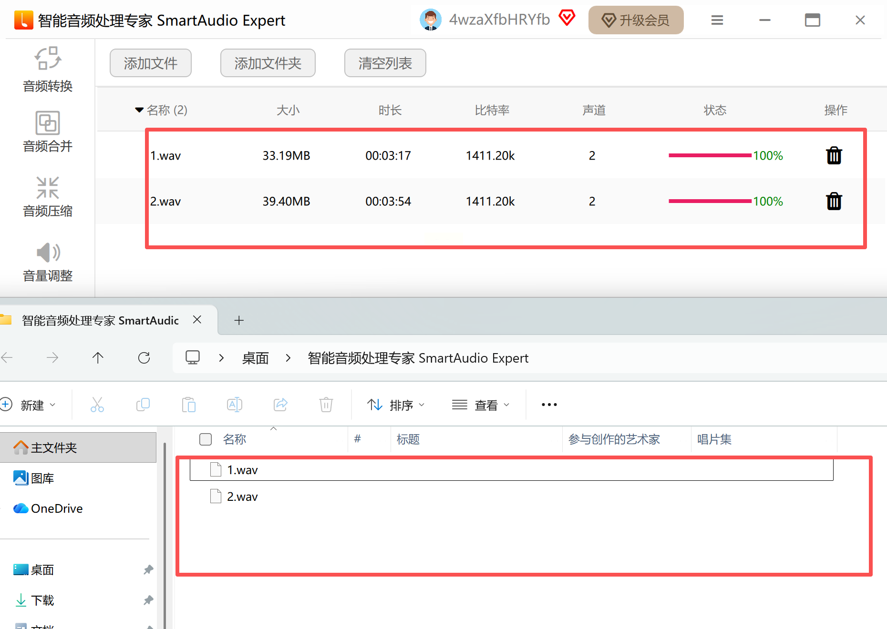Click 桌面 in the address bar breadcrumb
Screen dimensions: 887x629
[256, 358]
